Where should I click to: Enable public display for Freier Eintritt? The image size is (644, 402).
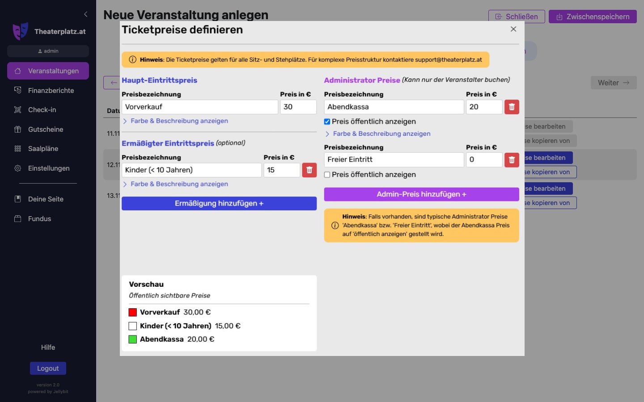[x=327, y=175]
